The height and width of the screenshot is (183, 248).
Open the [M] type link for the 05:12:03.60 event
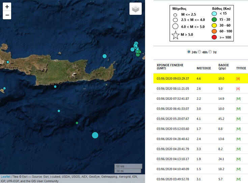click(238, 129)
